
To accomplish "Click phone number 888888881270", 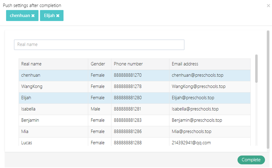I will click(128, 75).
